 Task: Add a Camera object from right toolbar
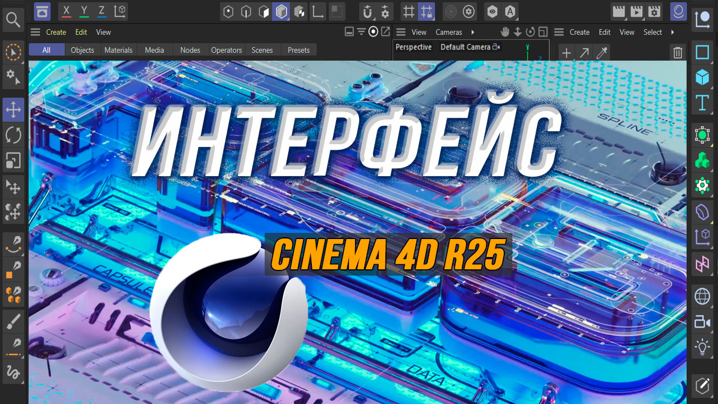pyautogui.click(x=702, y=322)
